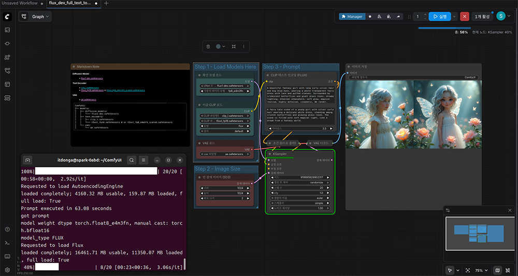Click the fit/collapse arrows icon in selection toolbox

pos(234,47)
